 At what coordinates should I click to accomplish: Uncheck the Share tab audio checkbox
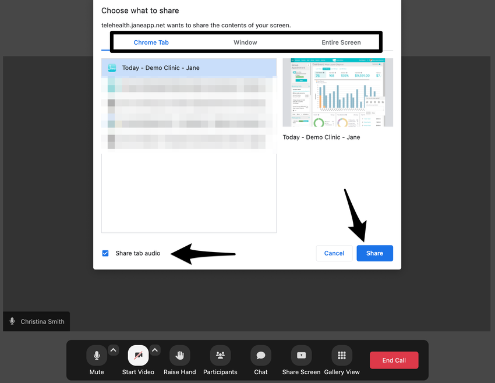coord(105,253)
